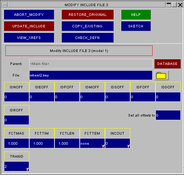
Task: Click the ABORT_MODIFY button
Action: (x=29, y=14)
